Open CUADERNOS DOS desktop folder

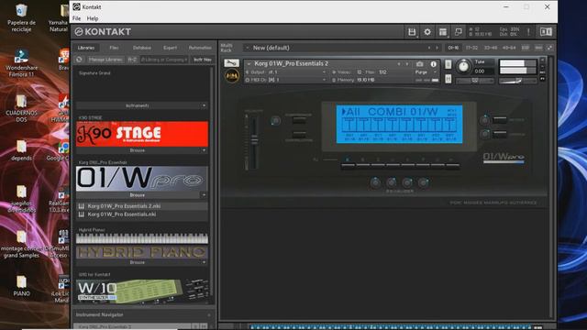21,108
